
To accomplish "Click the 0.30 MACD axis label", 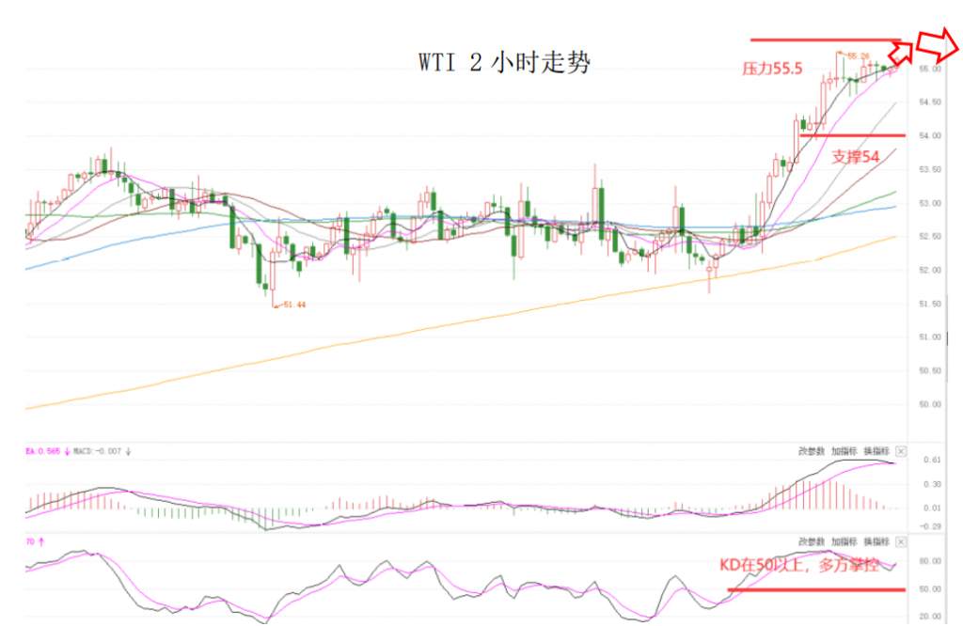I will click(932, 484).
